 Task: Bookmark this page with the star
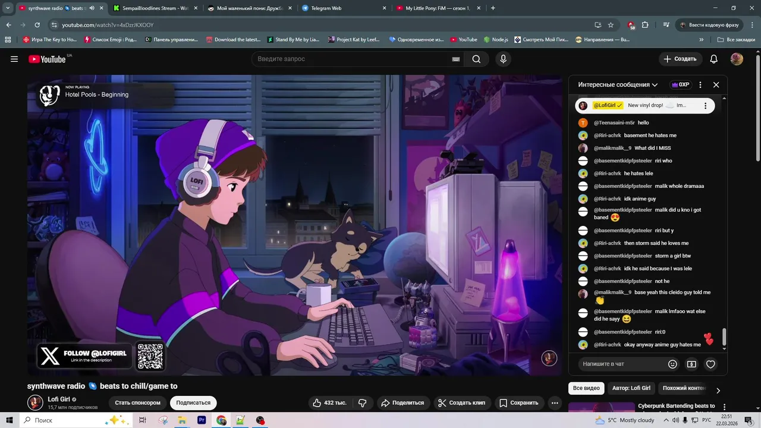pos(611,25)
